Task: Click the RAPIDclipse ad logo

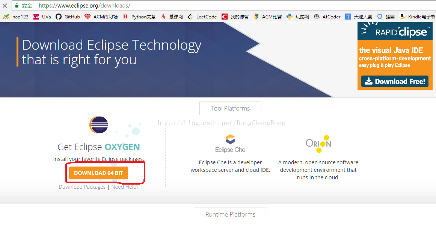Action: pos(395,32)
